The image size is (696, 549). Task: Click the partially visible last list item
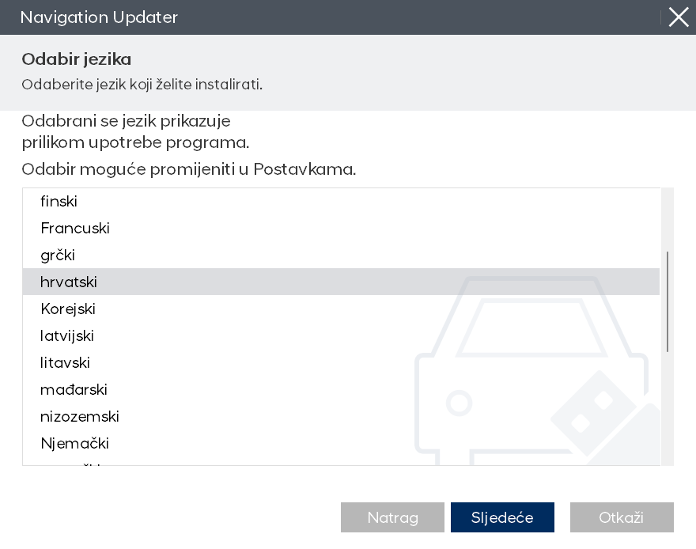pos(71,462)
